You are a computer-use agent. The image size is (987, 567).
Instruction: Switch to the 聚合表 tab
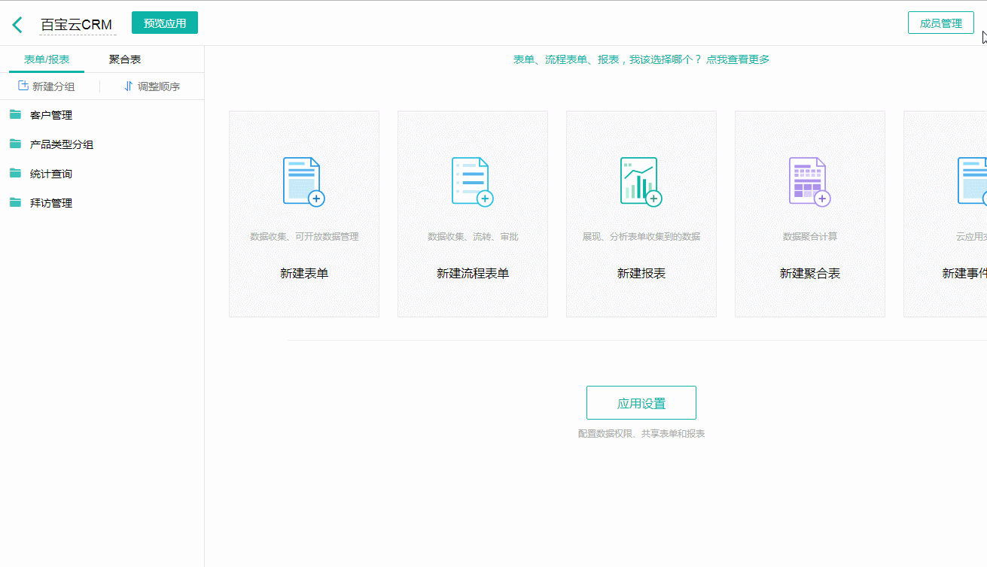pyautogui.click(x=124, y=59)
